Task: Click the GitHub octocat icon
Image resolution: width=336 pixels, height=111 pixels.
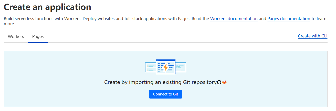Action: (x=219, y=82)
